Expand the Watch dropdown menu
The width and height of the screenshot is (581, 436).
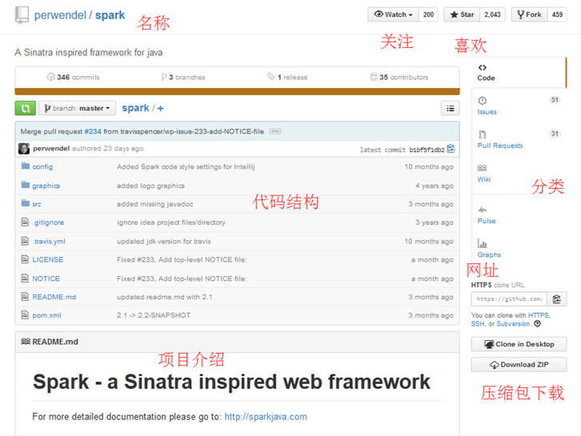392,14
